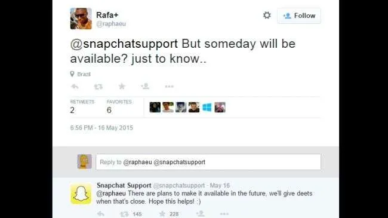Retweet the Snapchat Support reply

(x=124, y=214)
